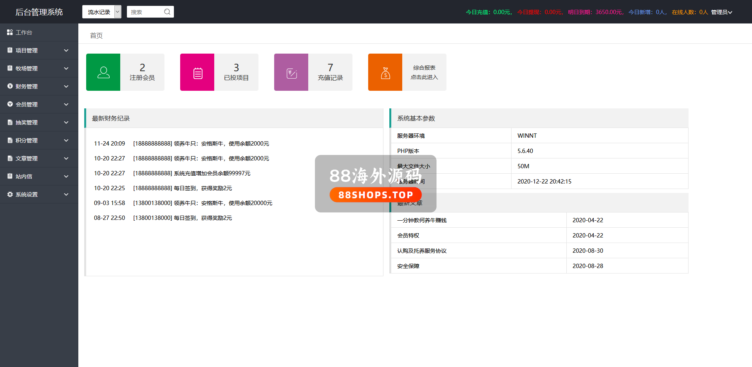Expand the 抽奖管理 chevron arrow

tap(66, 122)
